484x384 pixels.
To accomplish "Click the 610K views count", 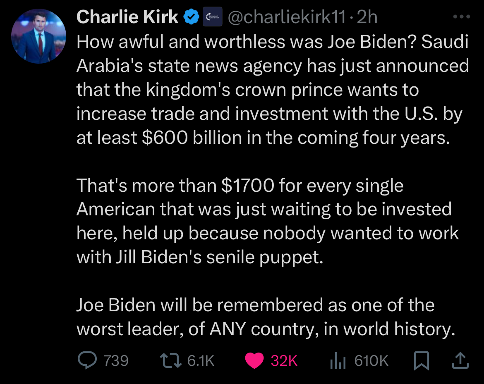I will (371, 361).
